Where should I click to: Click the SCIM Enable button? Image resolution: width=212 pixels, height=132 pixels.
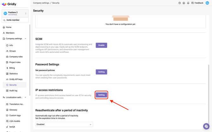tap(101, 45)
